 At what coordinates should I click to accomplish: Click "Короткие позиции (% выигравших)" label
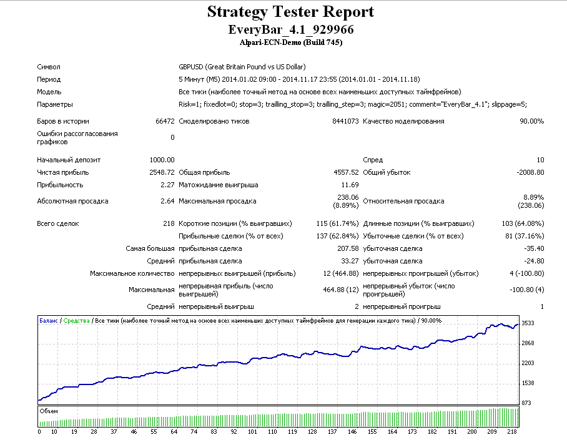[235, 224]
